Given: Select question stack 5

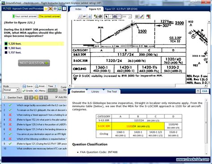Looking at the screenshot, I should point(46,97).
